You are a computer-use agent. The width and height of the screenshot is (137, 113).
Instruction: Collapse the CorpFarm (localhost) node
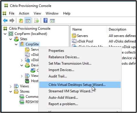pos(5,34)
